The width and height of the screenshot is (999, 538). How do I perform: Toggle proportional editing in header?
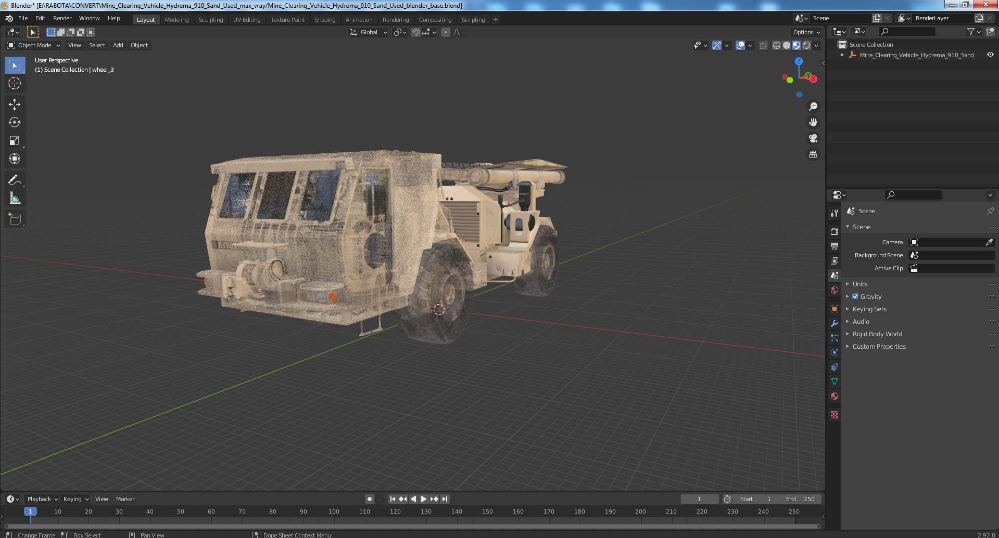tap(446, 32)
